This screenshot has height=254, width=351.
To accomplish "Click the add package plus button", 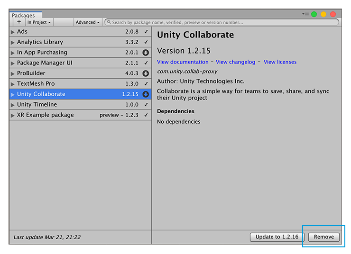I will coord(19,22).
